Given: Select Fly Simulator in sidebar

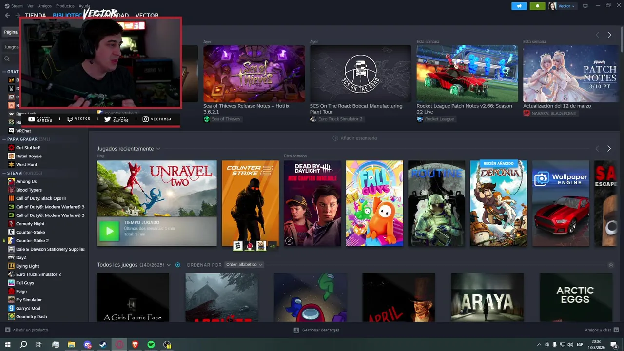Looking at the screenshot, I should 29,300.
